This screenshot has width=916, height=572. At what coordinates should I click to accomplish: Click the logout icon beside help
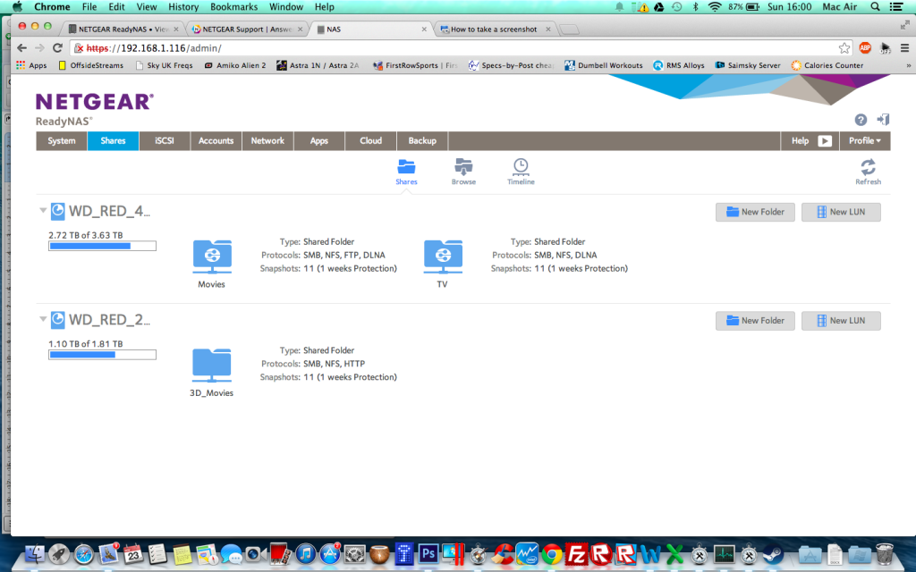pyautogui.click(x=883, y=120)
